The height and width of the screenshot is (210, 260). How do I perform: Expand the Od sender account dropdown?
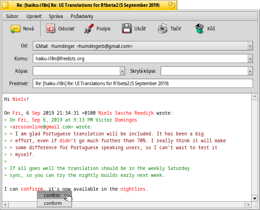[250, 46]
